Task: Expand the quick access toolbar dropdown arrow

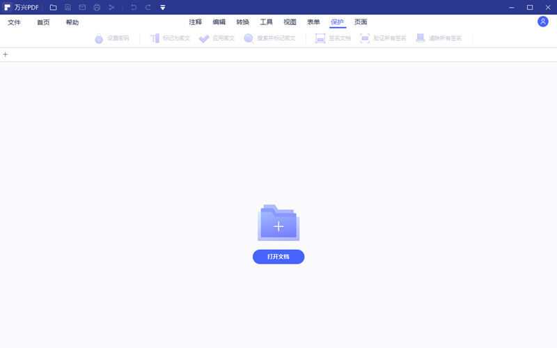Action: click(x=162, y=8)
